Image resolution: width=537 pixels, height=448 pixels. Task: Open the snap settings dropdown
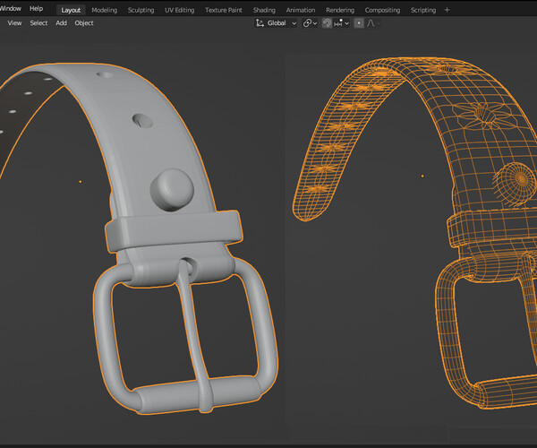click(x=342, y=23)
